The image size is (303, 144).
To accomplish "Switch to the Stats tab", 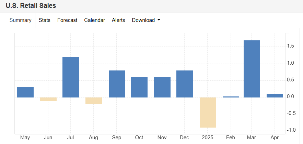I will [x=45, y=20].
